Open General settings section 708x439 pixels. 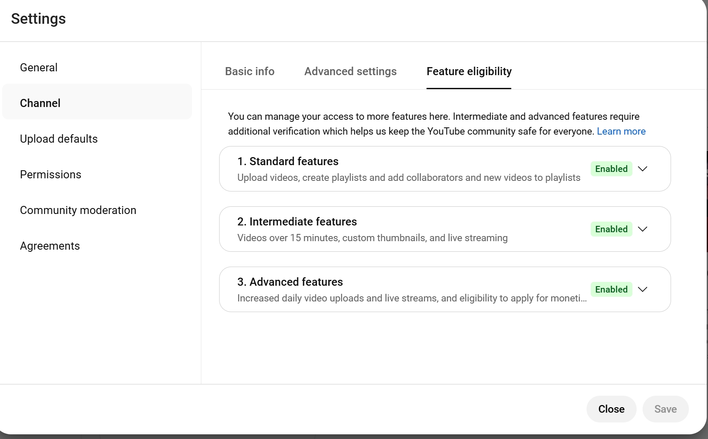[x=39, y=68]
